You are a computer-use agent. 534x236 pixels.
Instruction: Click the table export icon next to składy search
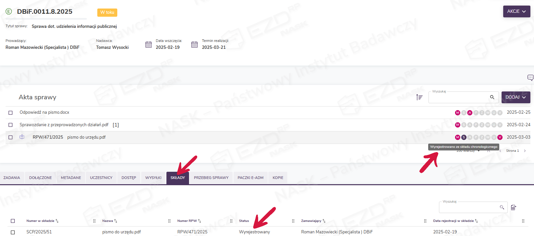(x=513, y=207)
